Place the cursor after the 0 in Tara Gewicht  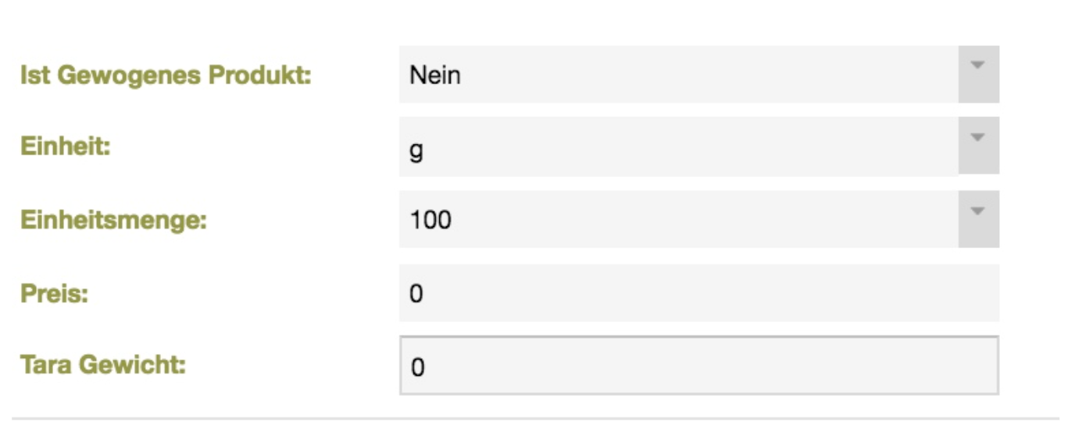click(425, 367)
